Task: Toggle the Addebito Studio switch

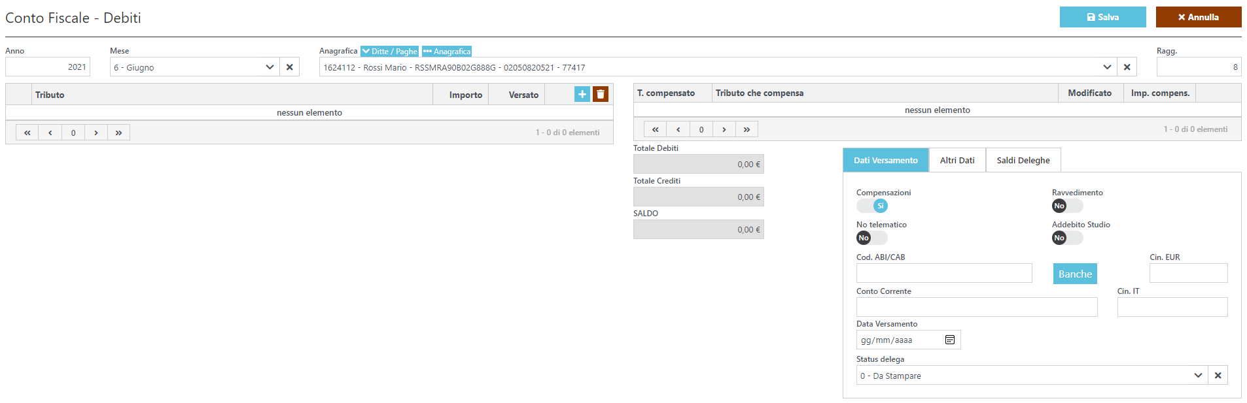Action: pos(1068,238)
